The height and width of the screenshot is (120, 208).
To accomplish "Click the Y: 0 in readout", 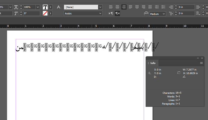I will 158,73.
